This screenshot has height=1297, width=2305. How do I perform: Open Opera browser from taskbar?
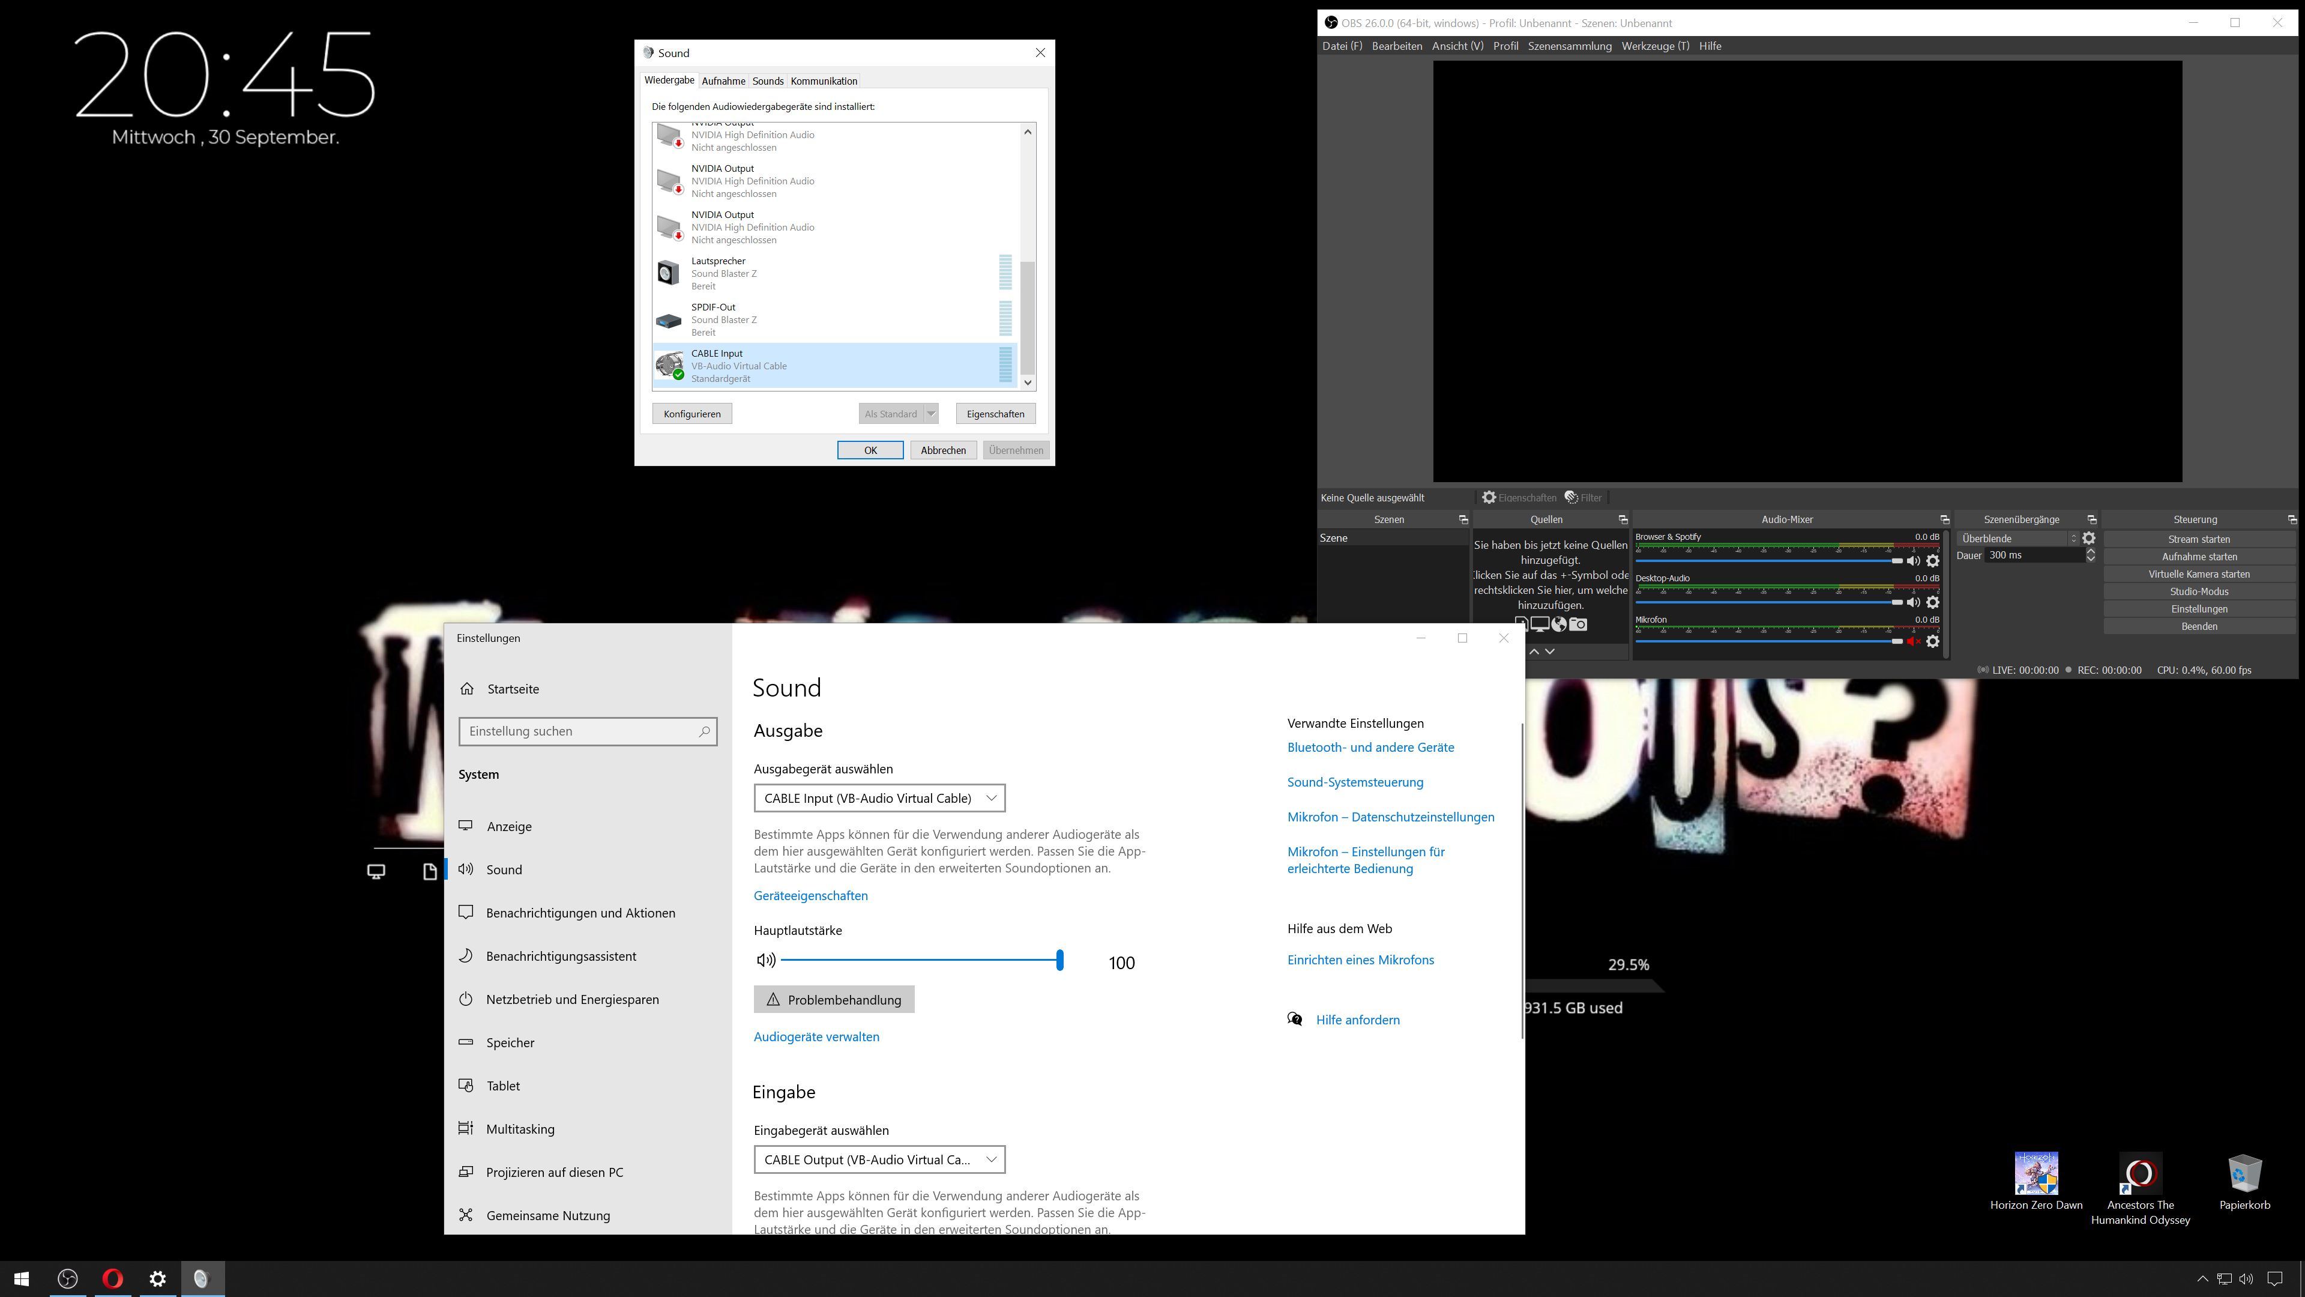coord(113,1279)
